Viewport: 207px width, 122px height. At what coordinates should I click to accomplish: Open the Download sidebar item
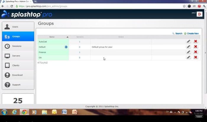pyautogui.click(x=18, y=75)
